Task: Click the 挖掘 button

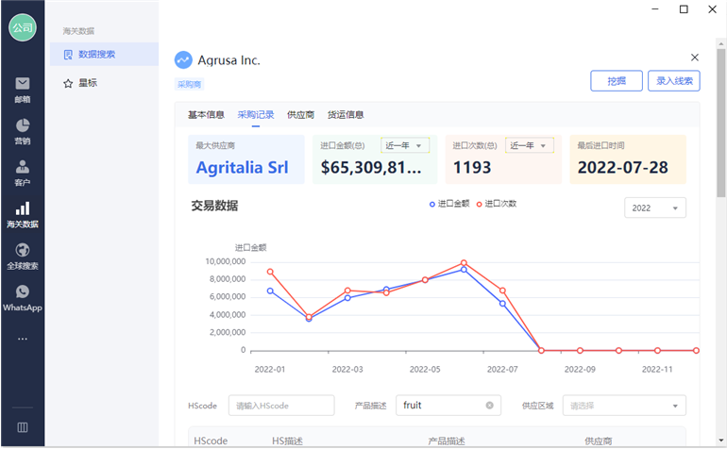Action: click(617, 81)
